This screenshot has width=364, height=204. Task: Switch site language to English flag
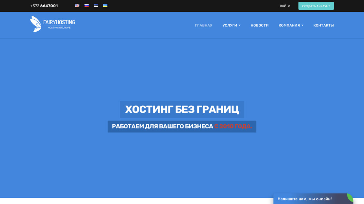[77, 6]
